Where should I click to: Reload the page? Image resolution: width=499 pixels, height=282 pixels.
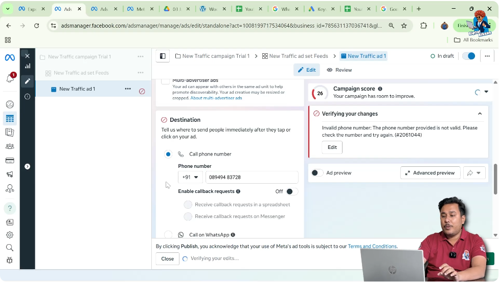(37, 26)
